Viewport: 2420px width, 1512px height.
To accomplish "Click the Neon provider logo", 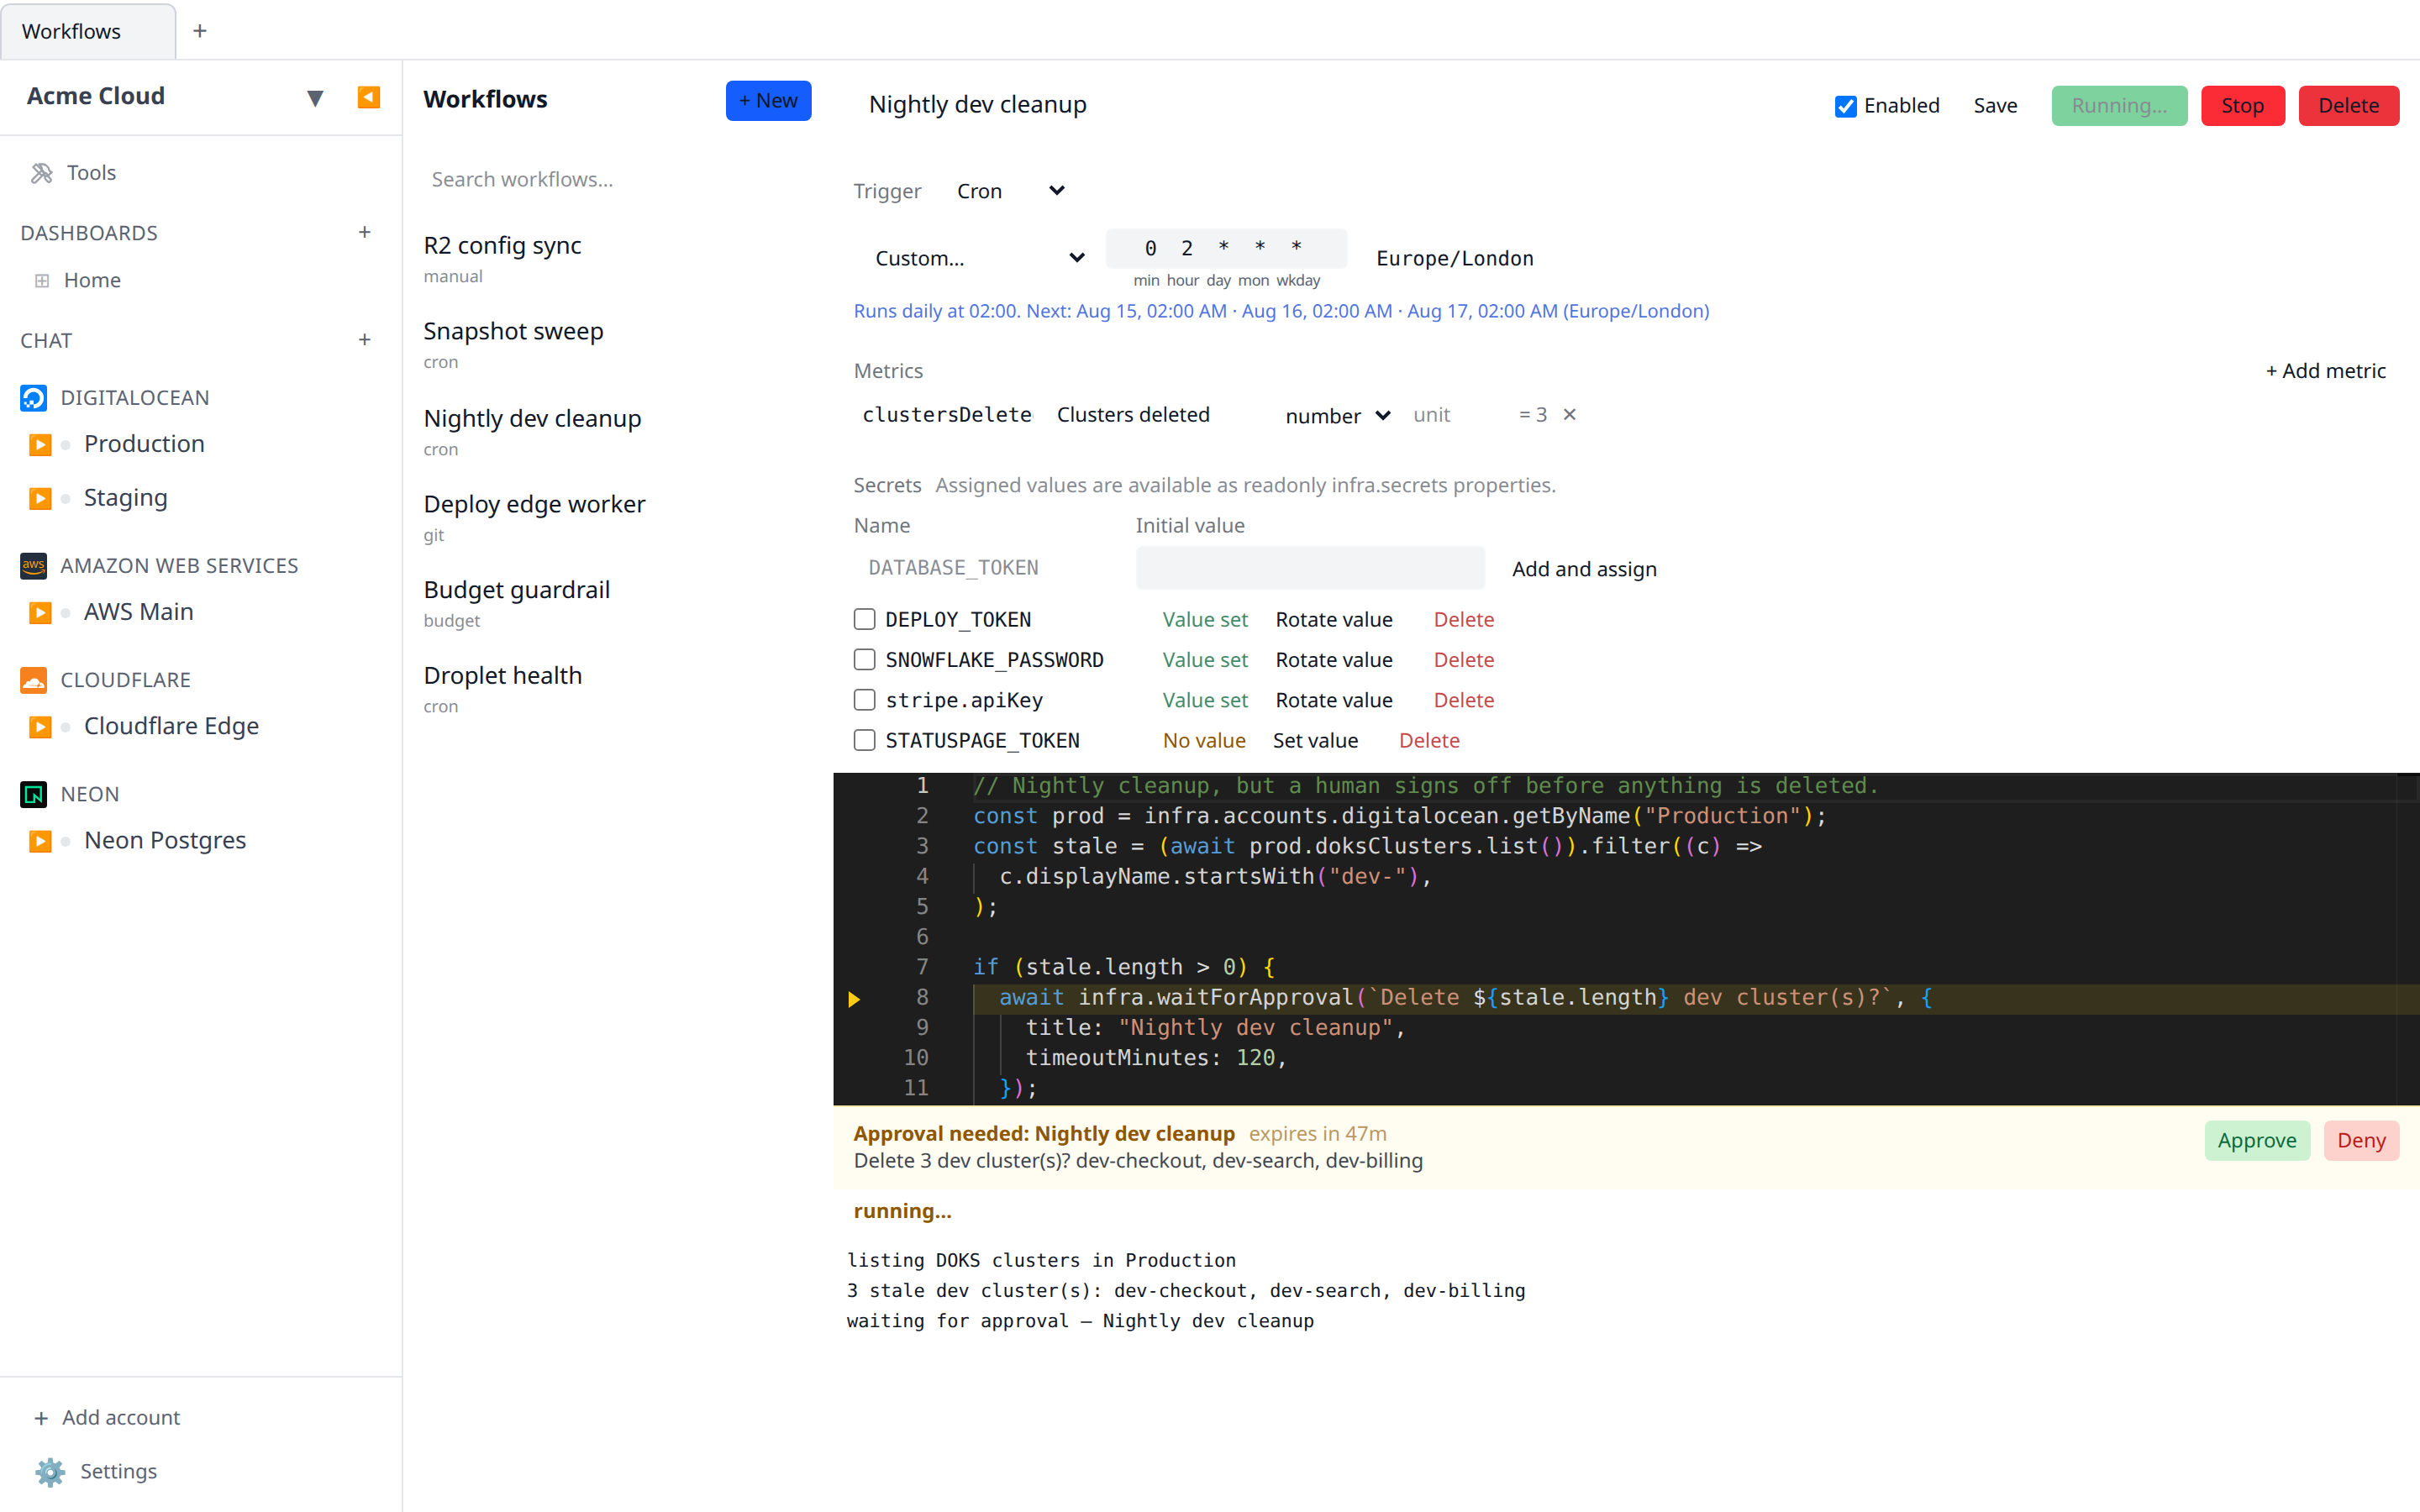I will (x=33, y=794).
